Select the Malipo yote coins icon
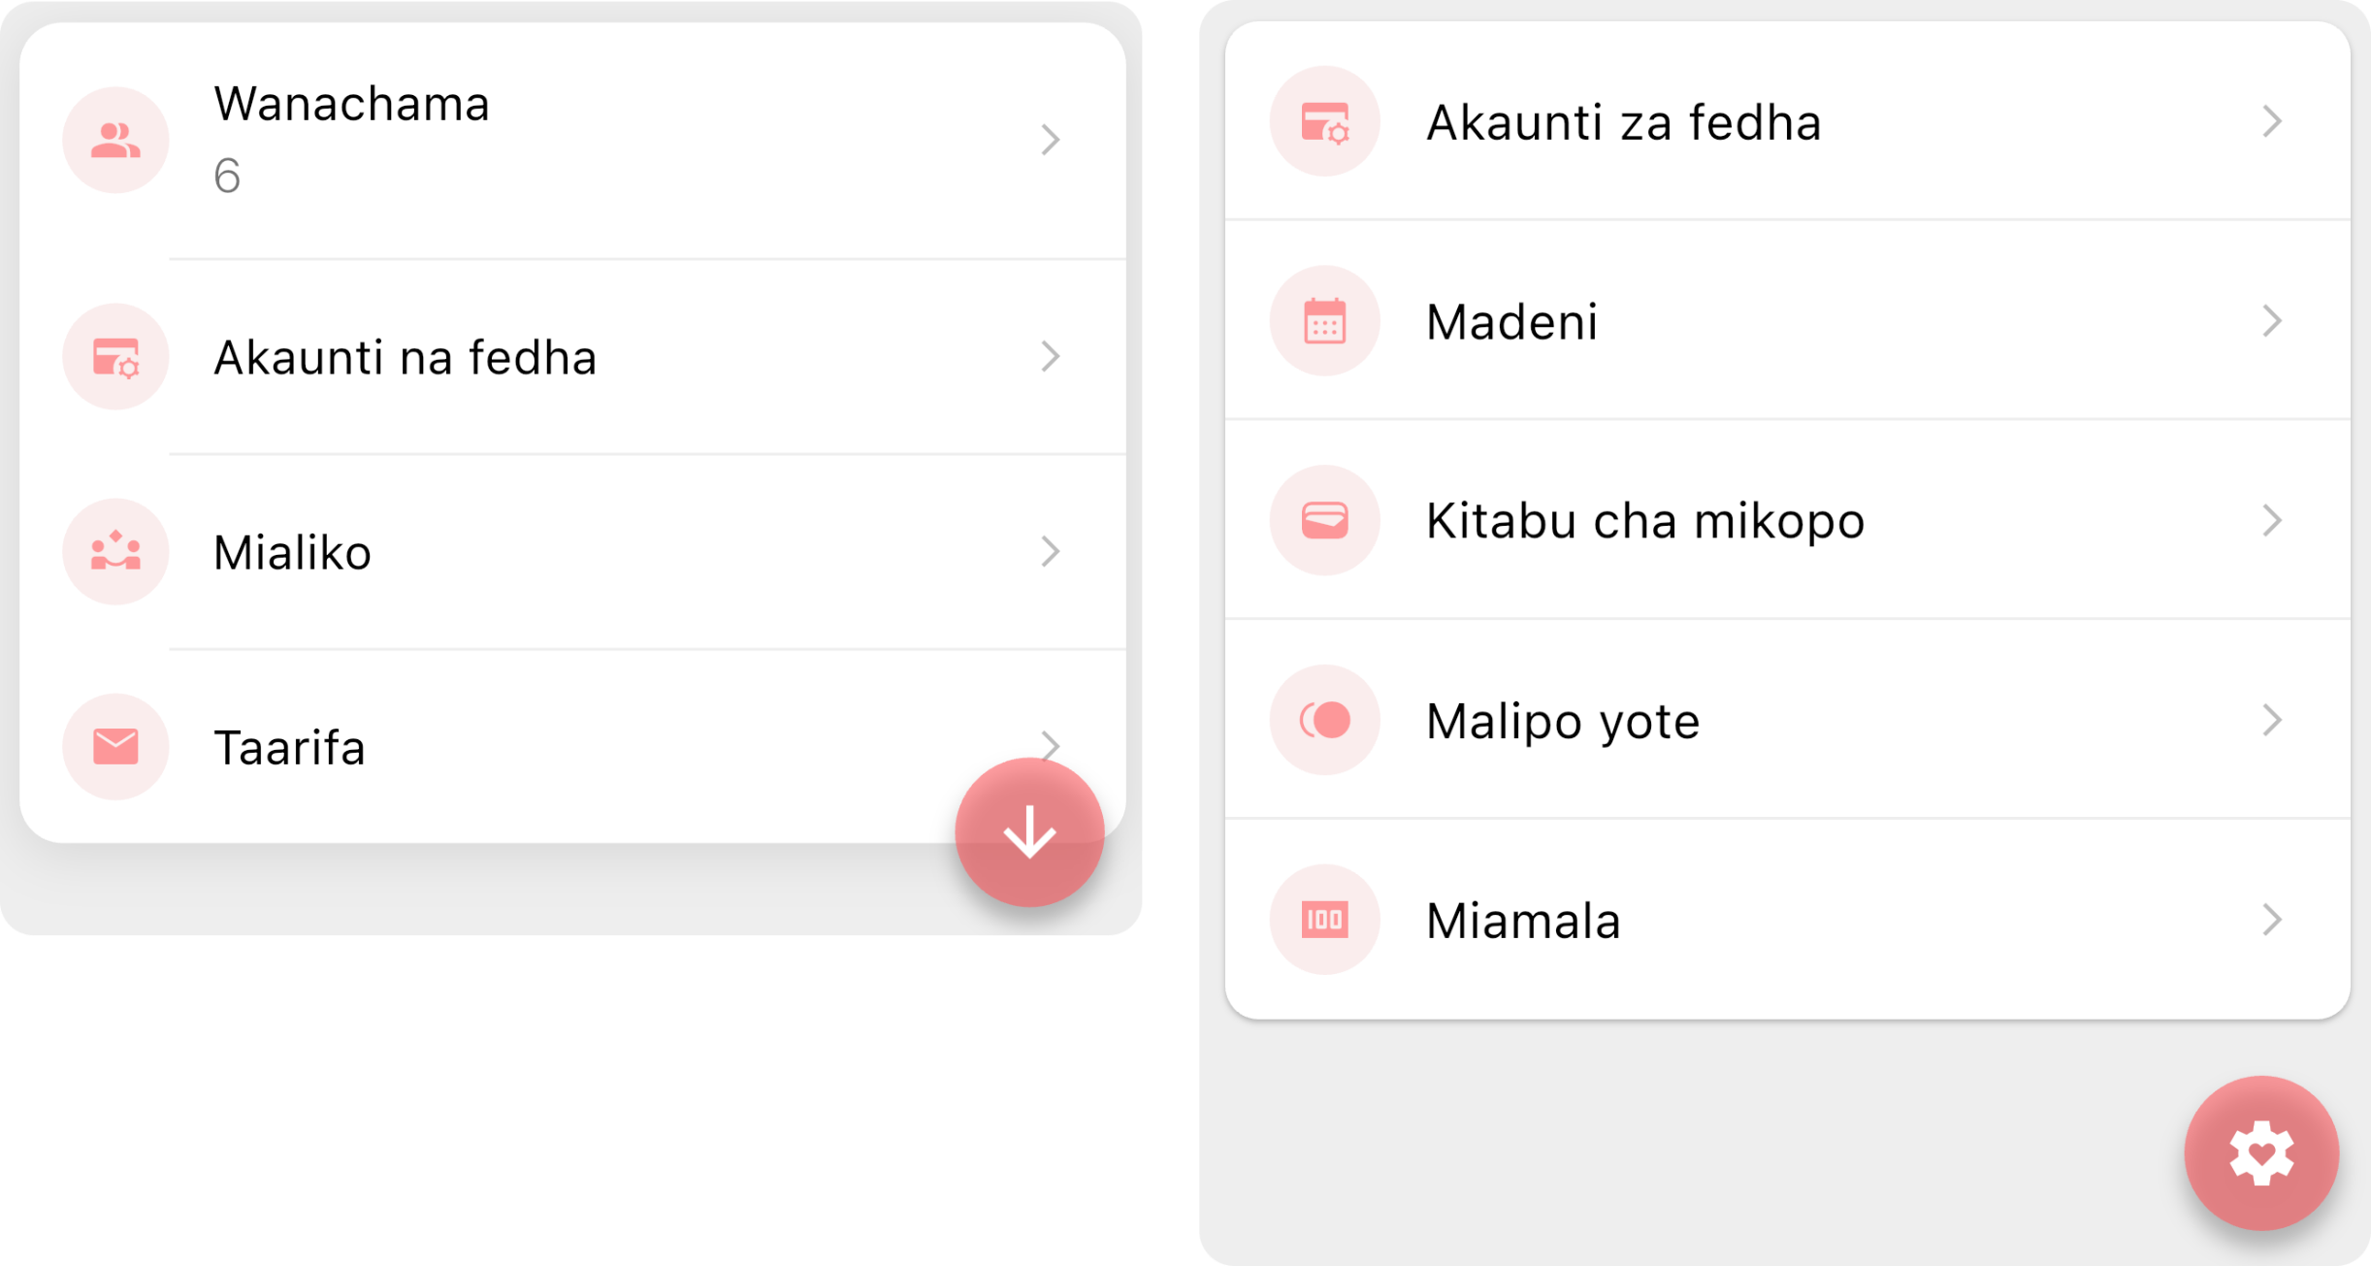Viewport: 2371px width, 1266px height. point(1325,719)
